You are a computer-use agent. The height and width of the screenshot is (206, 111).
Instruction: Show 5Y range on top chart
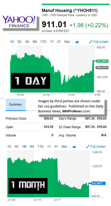59,42
